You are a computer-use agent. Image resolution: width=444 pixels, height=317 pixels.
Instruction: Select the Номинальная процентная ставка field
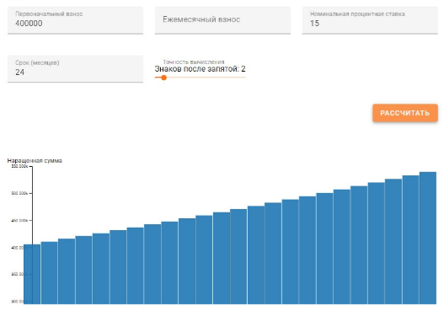pos(370,20)
